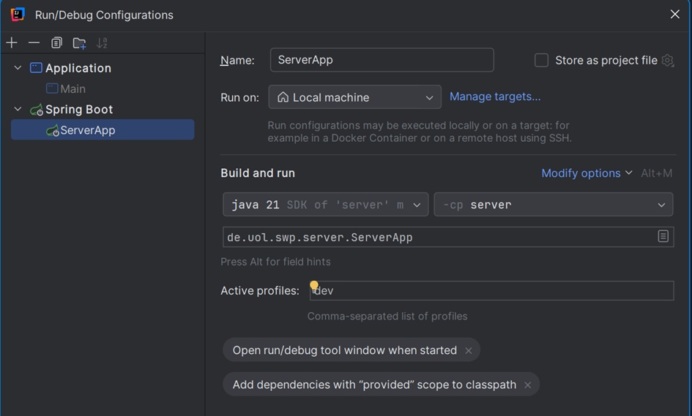The image size is (692, 416).
Task: Click the Sort Configurations alphabetically icon
Action: 102,43
